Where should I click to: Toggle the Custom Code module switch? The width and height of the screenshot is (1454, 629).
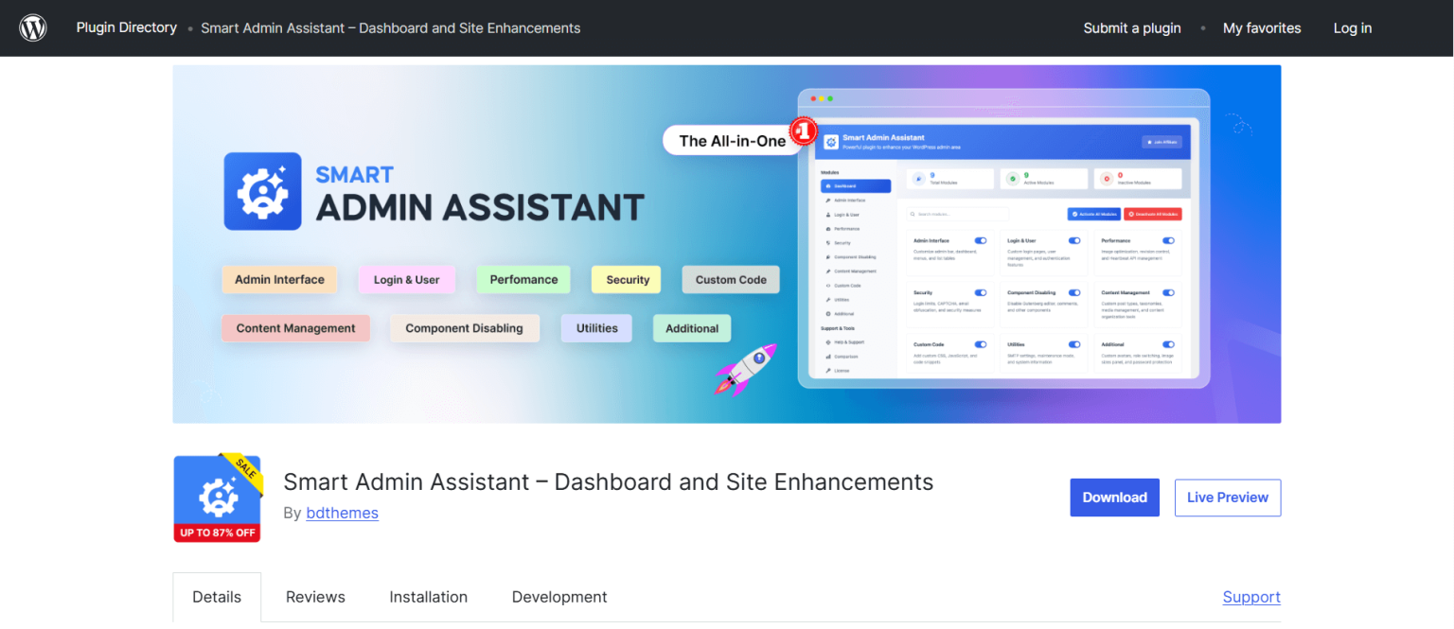pyautogui.click(x=980, y=344)
